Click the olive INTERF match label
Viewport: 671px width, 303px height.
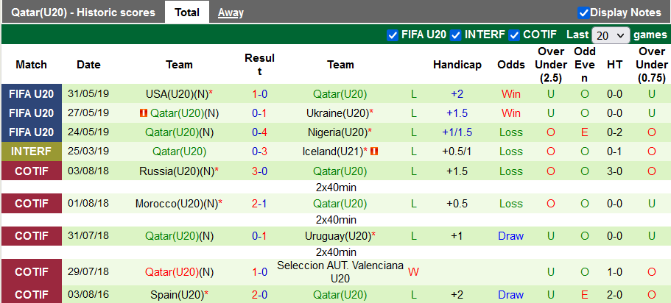point(32,151)
